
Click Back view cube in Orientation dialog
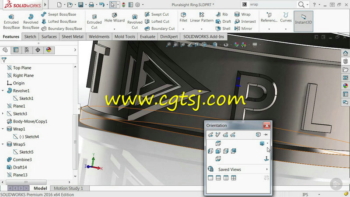point(234,151)
